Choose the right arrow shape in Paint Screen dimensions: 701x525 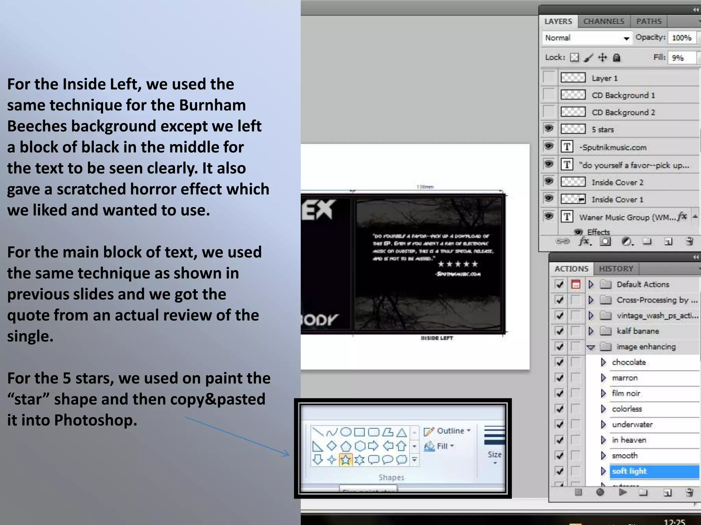(x=373, y=446)
